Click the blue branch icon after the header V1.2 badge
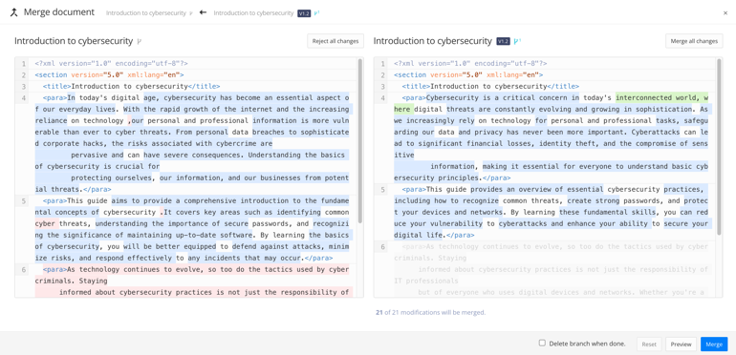Screen dimensions: 736x355 point(316,13)
